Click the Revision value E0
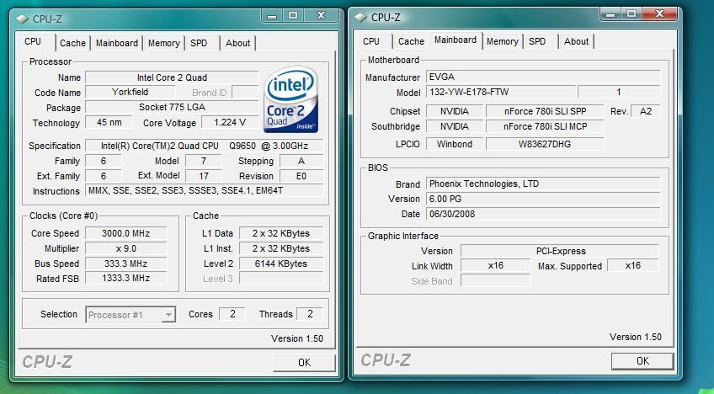Screen dimensions: 714x394 coord(301,176)
